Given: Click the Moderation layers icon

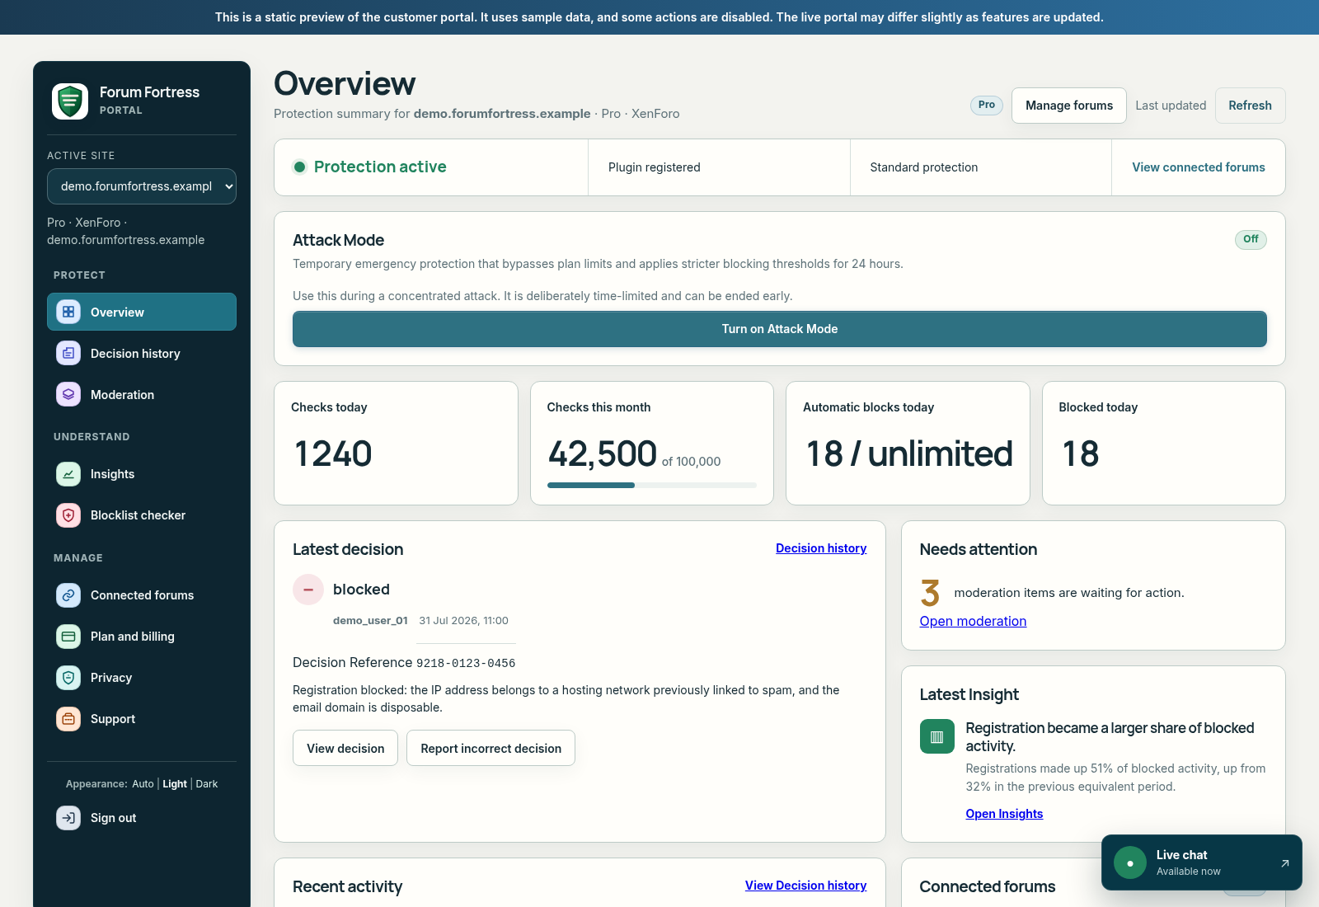Looking at the screenshot, I should click(x=68, y=394).
